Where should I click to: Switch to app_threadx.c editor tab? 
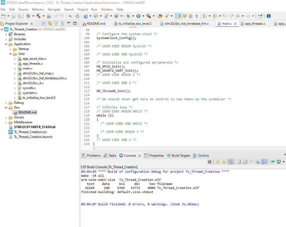point(253,24)
